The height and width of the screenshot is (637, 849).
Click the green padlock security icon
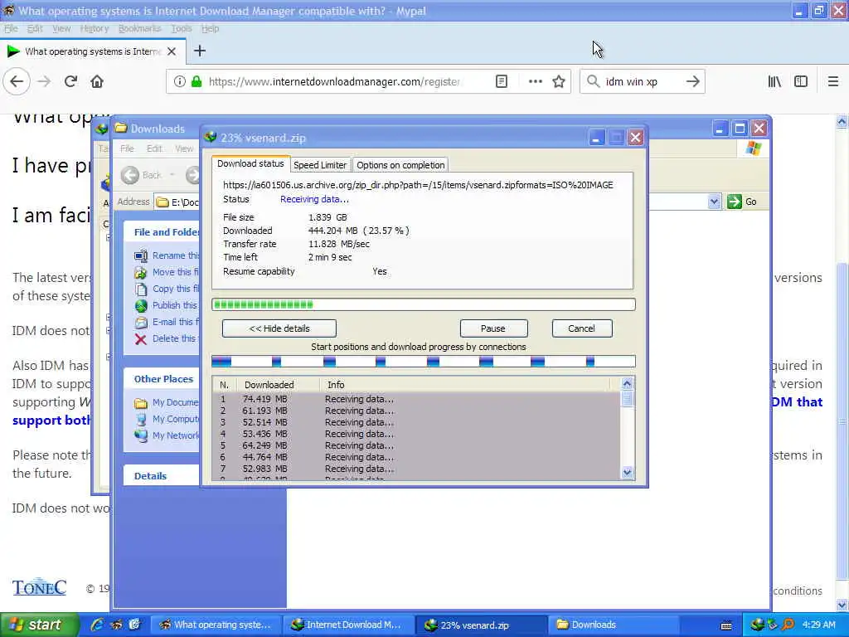pos(196,82)
